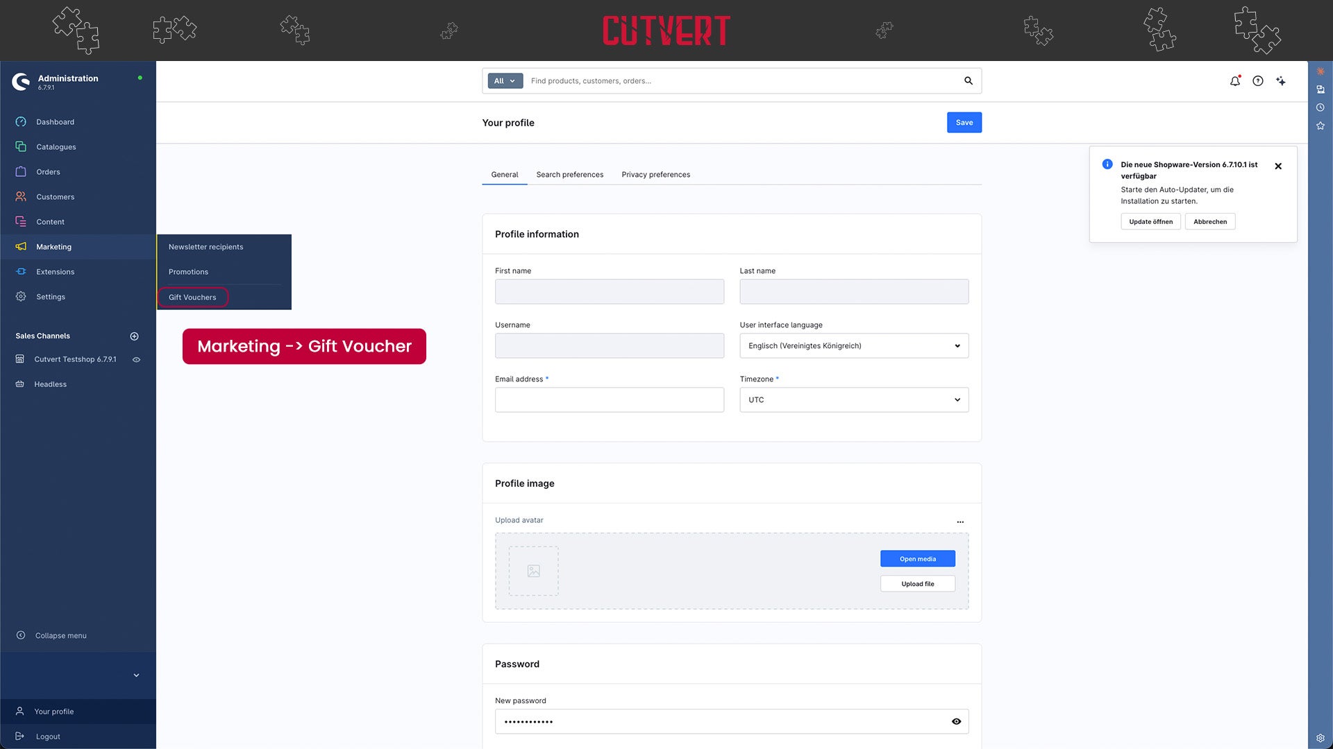Click Abbrechen button in notification

pyautogui.click(x=1210, y=222)
